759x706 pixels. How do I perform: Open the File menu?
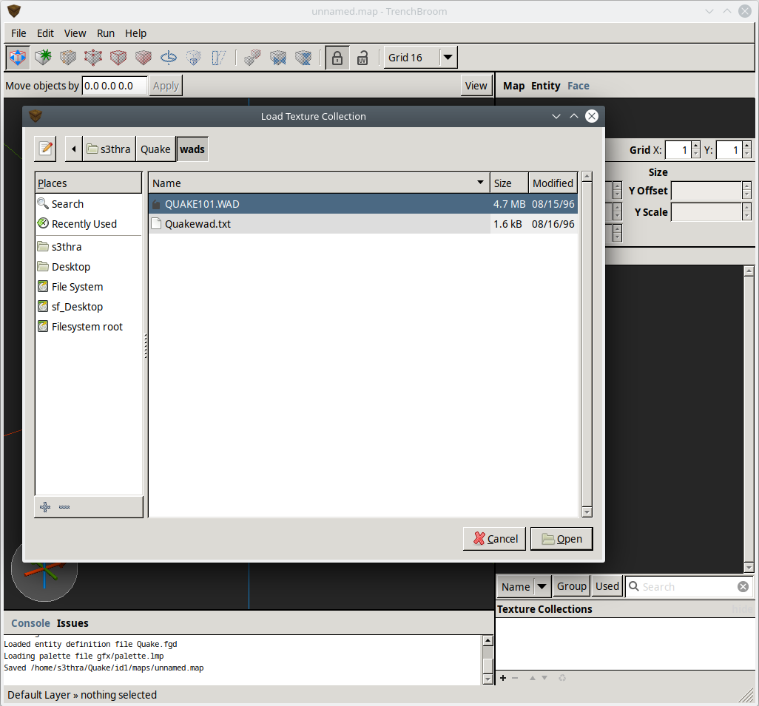click(18, 33)
